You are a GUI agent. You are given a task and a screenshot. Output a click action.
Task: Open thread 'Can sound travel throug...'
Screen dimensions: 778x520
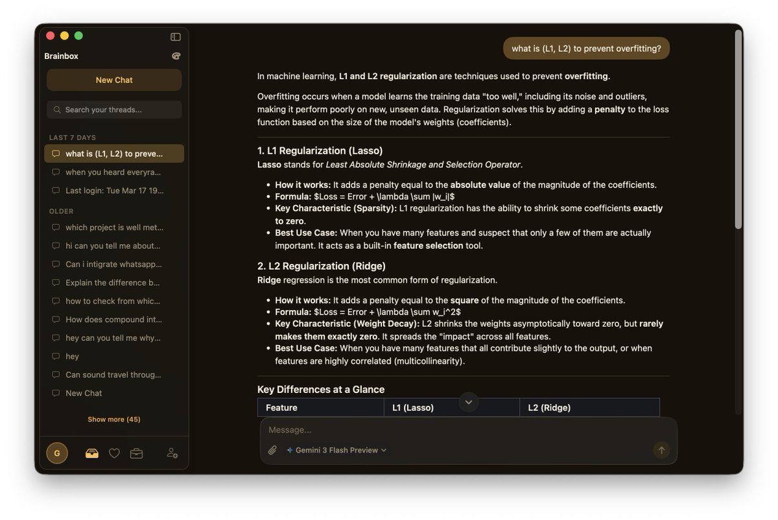pyautogui.click(x=114, y=375)
